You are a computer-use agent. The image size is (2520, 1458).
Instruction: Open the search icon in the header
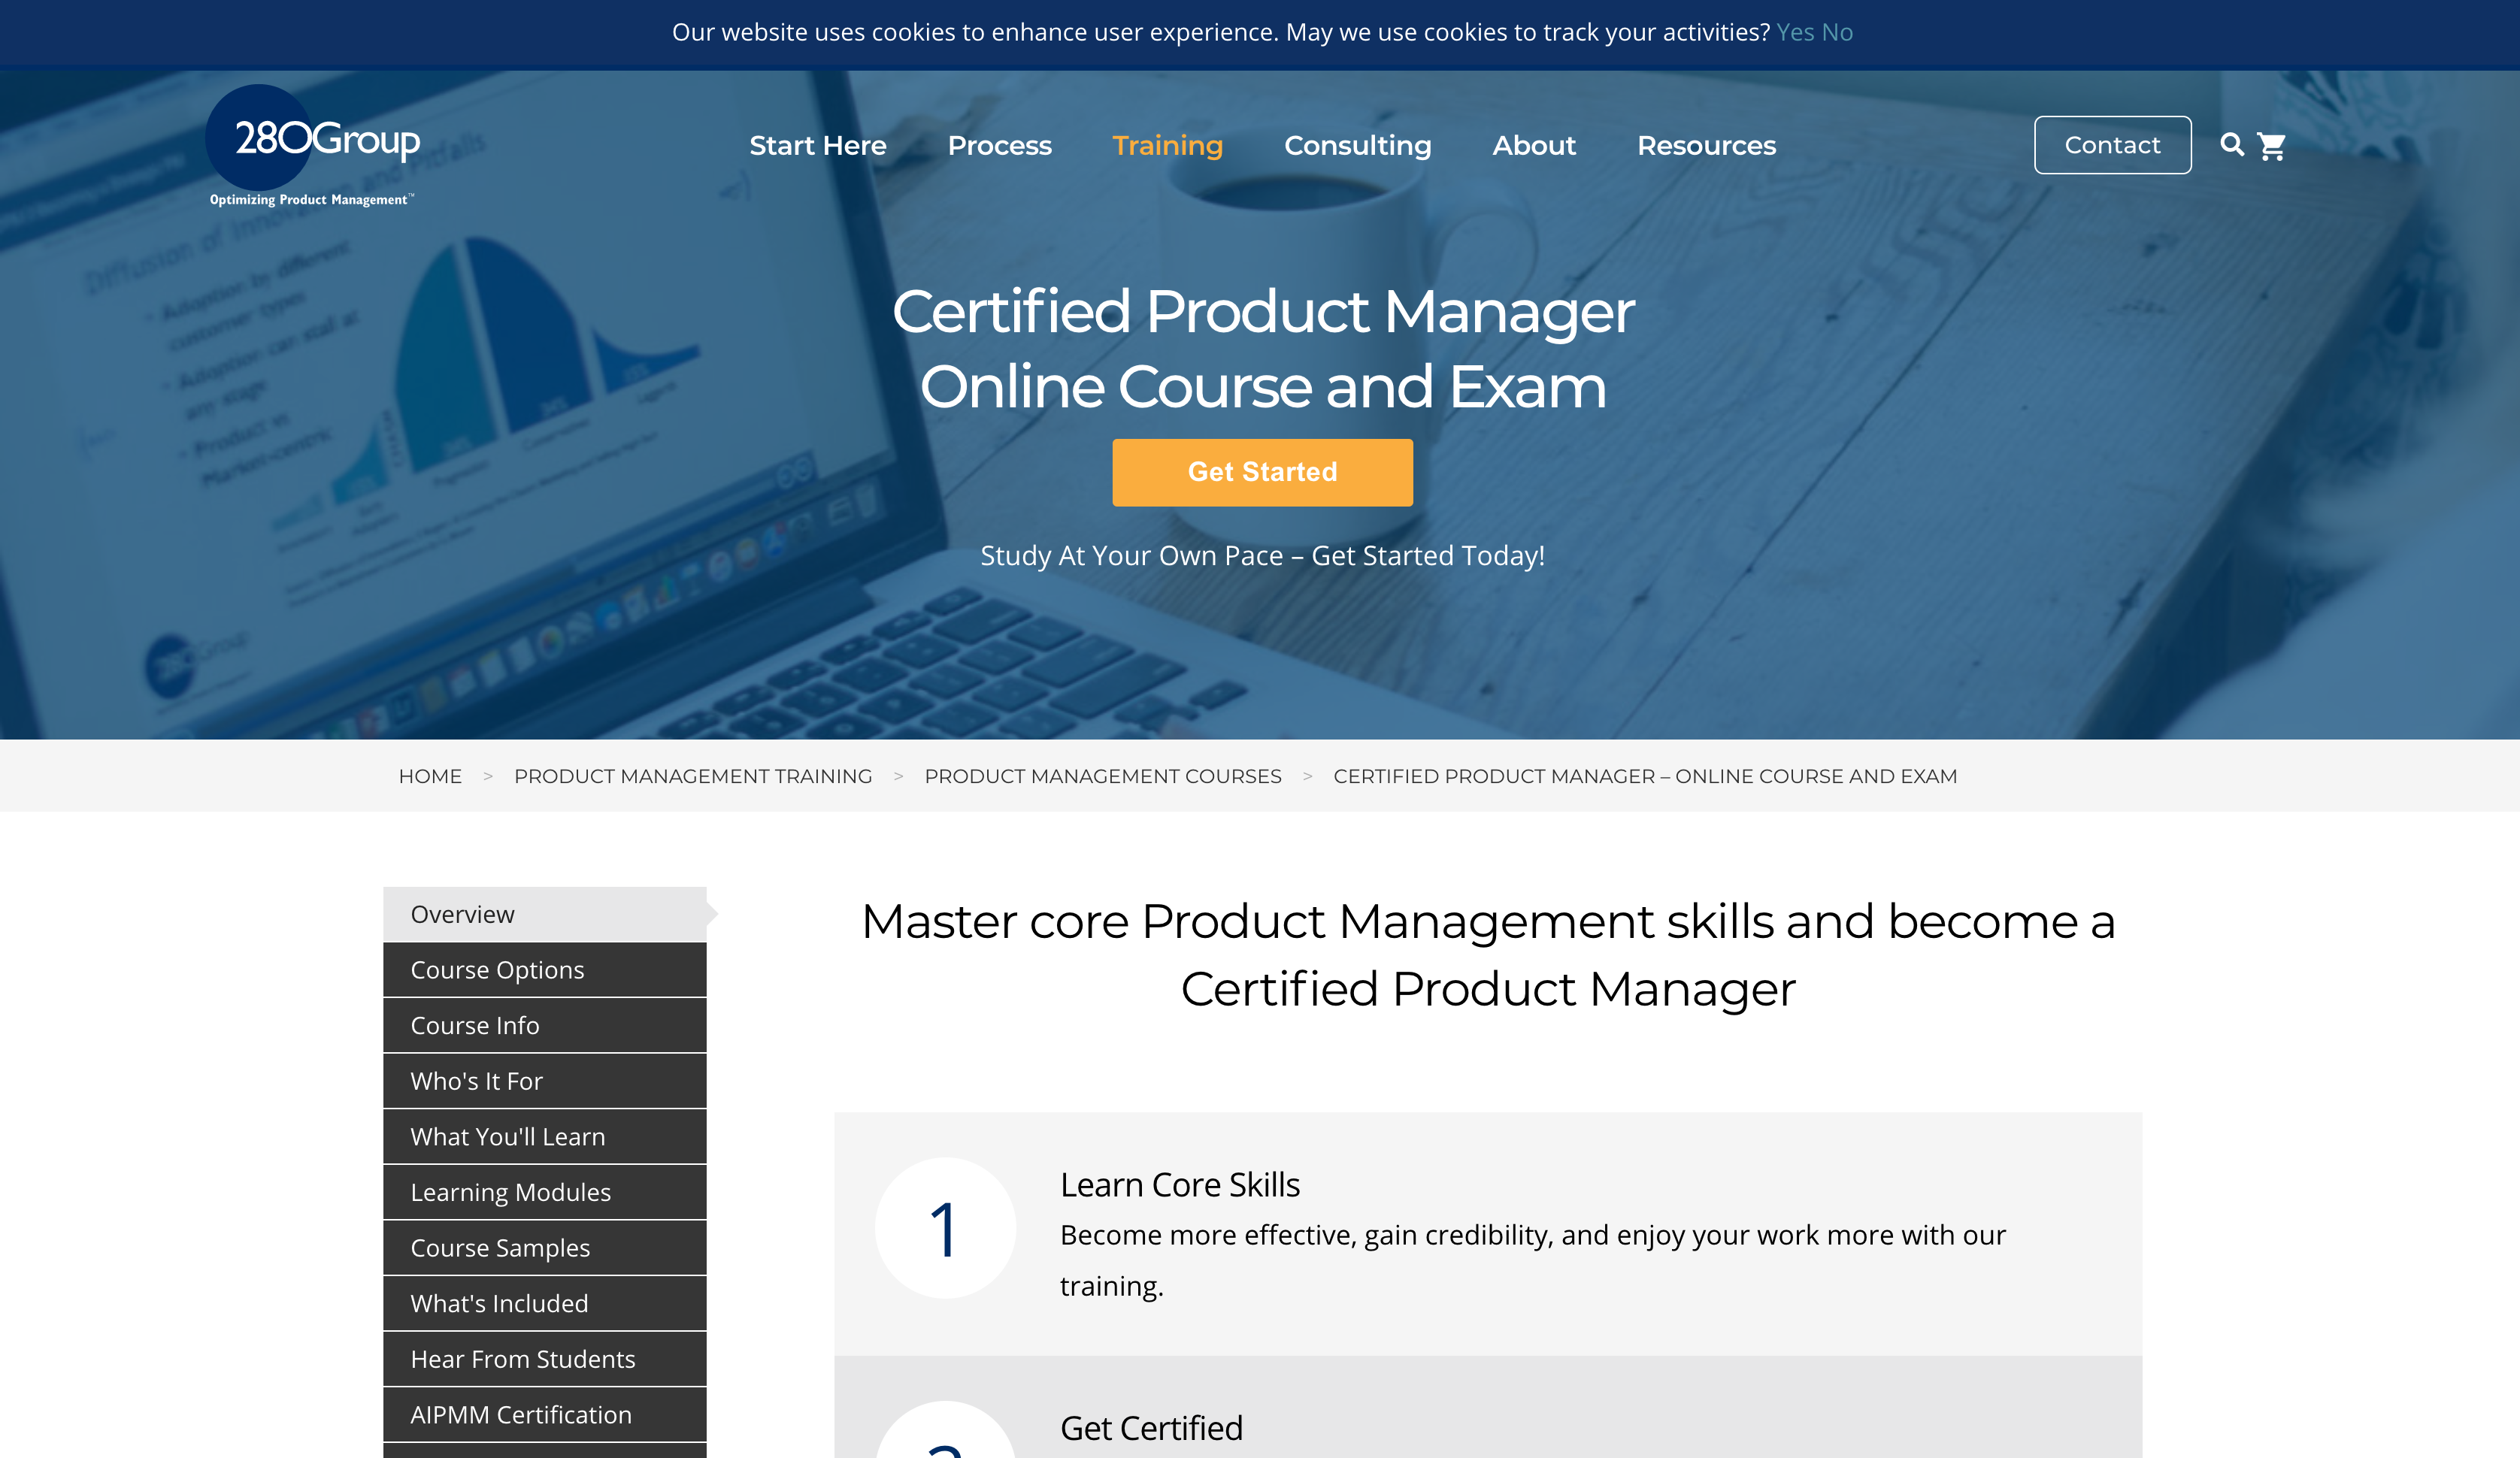pos(2233,145)
